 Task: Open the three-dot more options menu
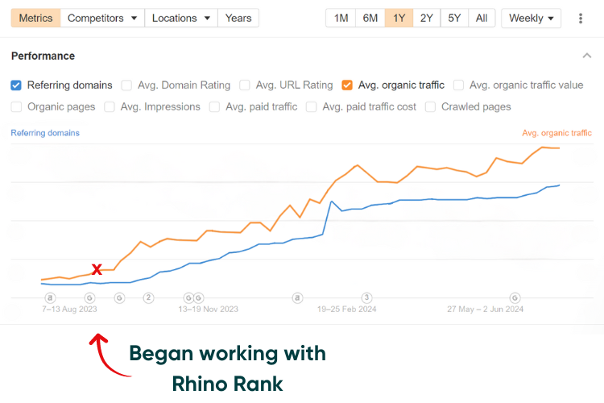tap(581, 18)
